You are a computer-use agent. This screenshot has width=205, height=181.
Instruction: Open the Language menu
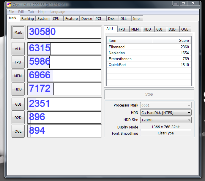point(57,12)
